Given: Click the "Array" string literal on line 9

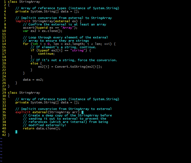Looking at the screenshot, I should [67, 28].
